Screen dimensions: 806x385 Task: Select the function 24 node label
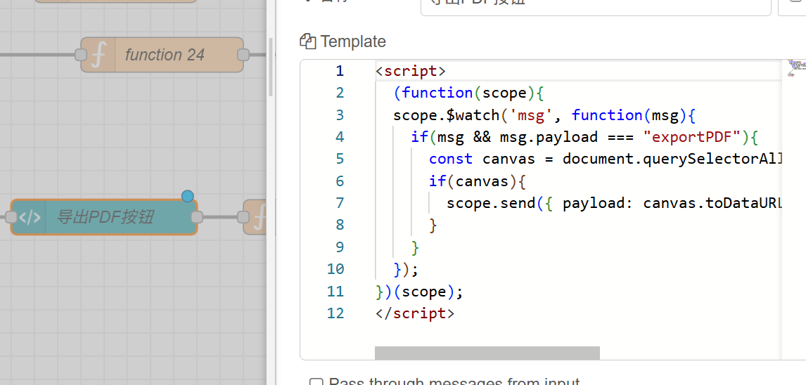tap(165, 54)
